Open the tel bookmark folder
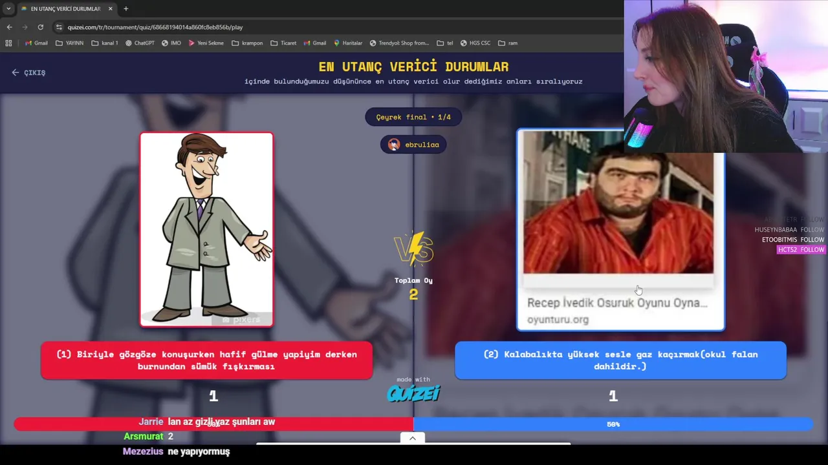This screenshot has width=828, height=465. click(445, 43)
